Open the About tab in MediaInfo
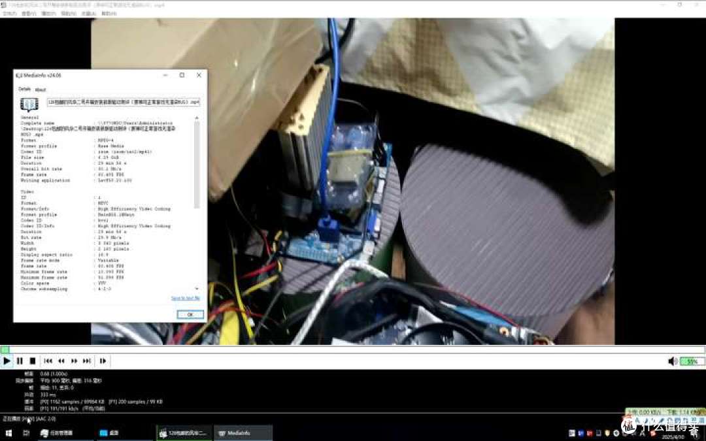706x441 pixels. (x=41, y=90)
